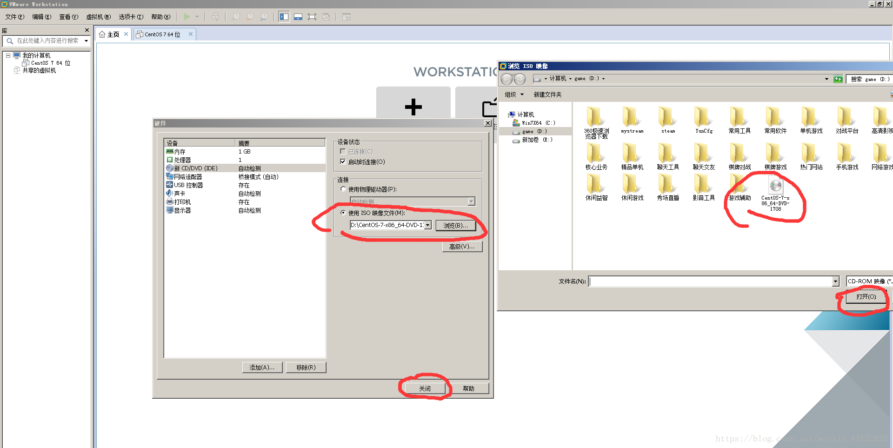Click the 添加(A)... button
This screenshot has height=448, width=893.
[x=262, y=368]
